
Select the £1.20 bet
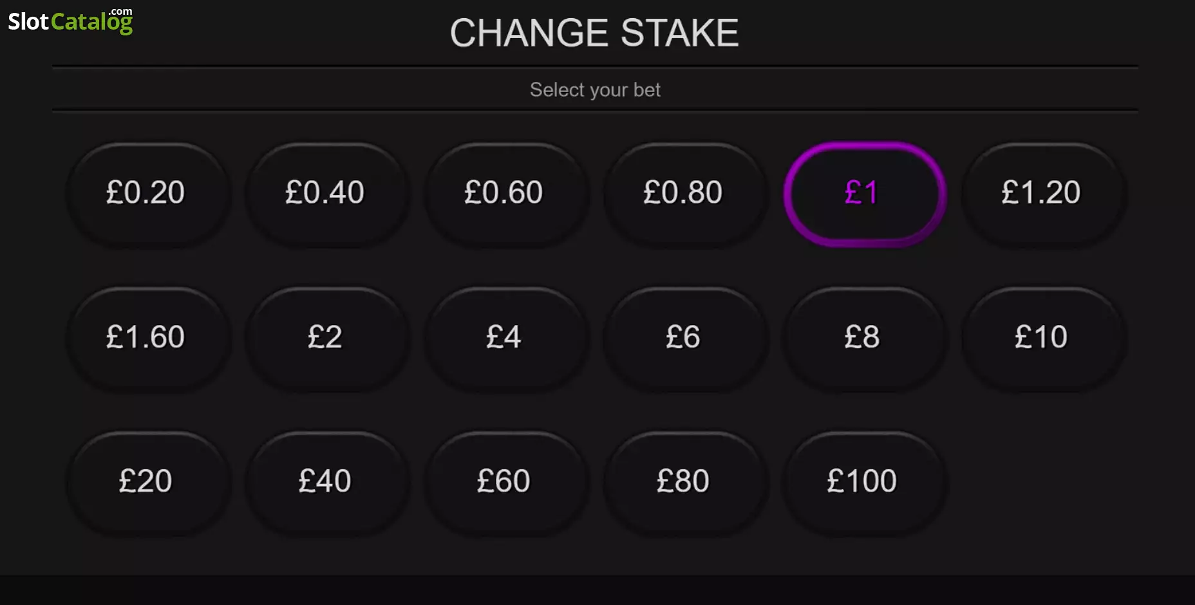coord(1042,193)
